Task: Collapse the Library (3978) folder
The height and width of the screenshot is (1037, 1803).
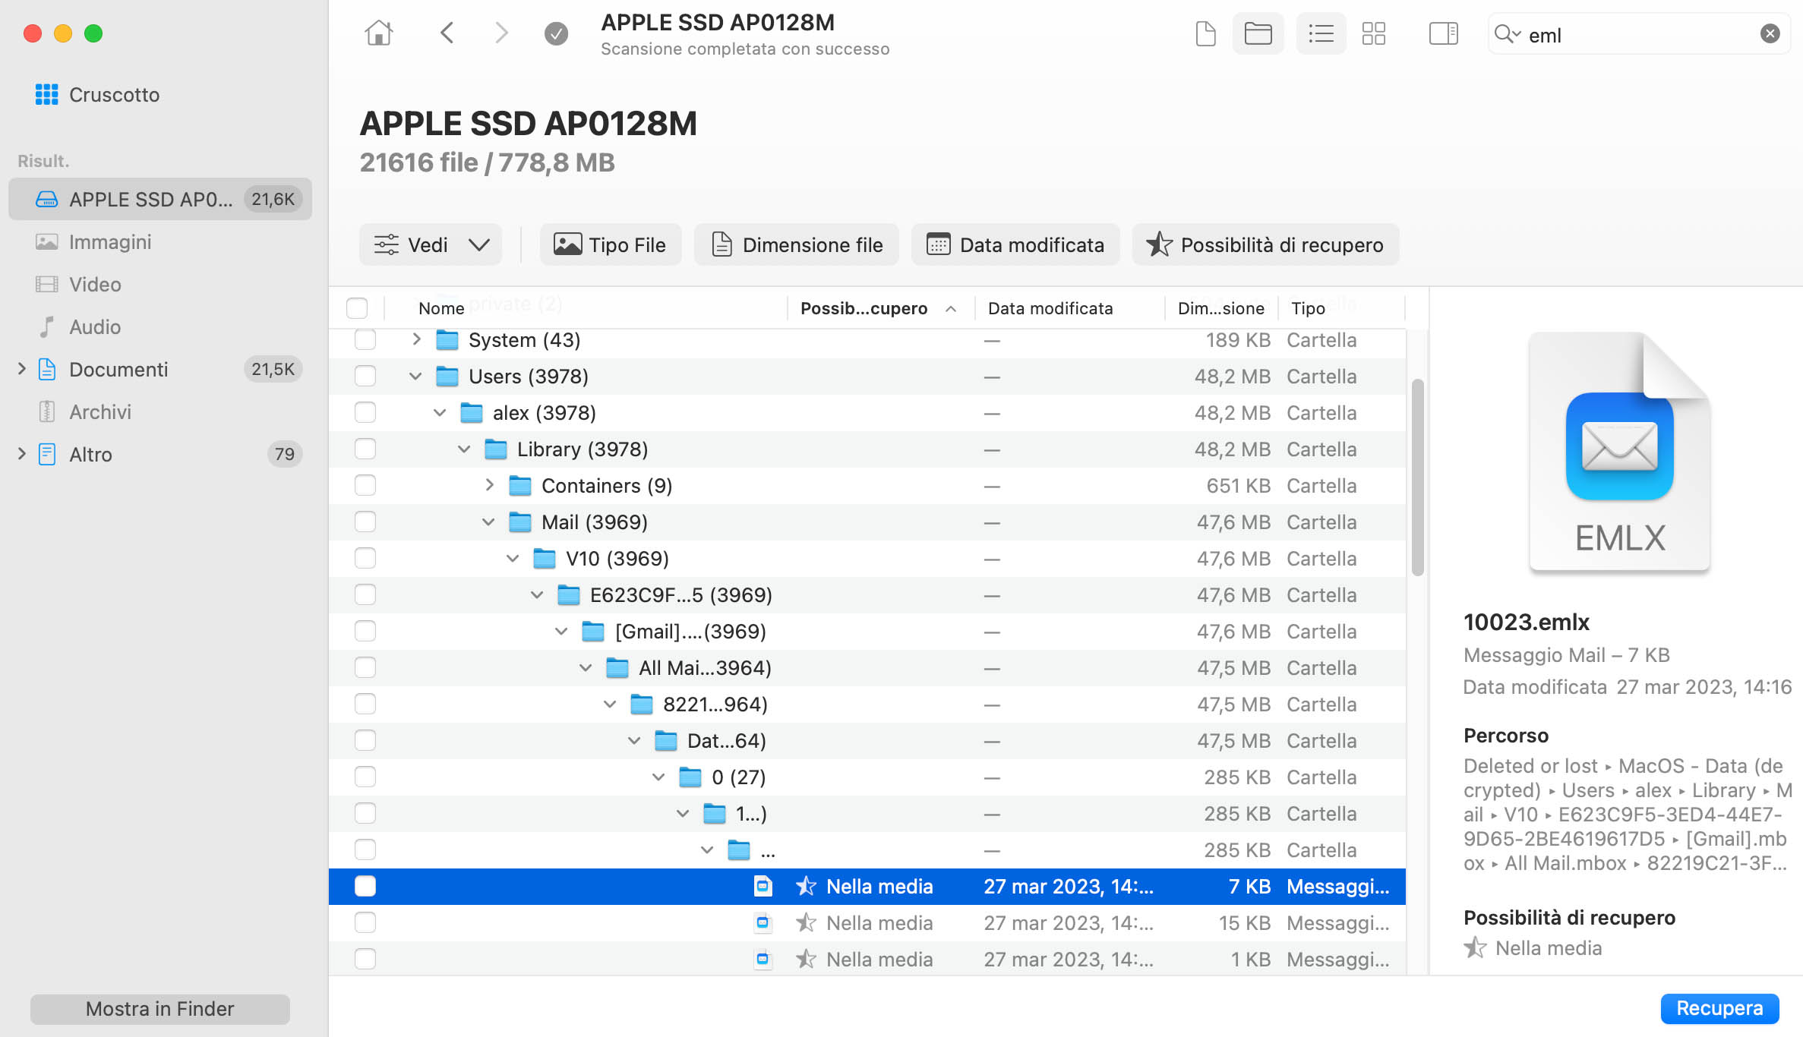Action: pyautogui.click(x=464, y=449)
